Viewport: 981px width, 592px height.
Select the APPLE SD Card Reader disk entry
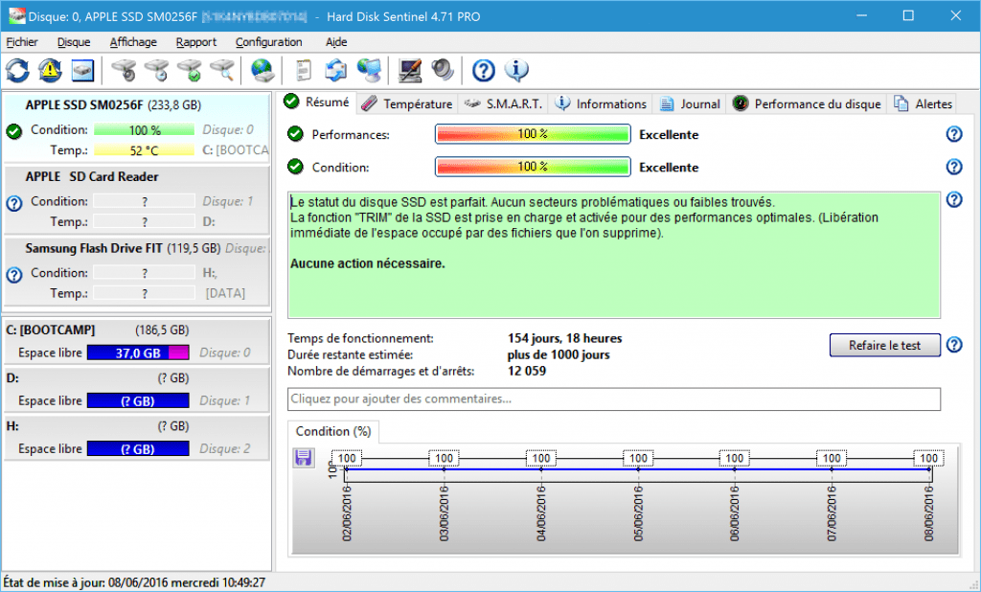(x=137, y=199)
